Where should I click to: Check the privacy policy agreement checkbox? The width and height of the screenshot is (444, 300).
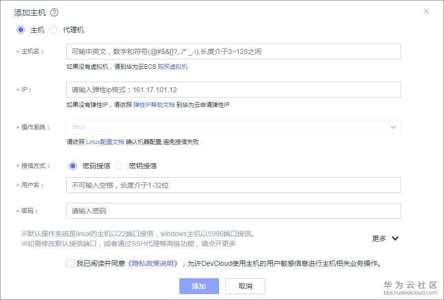70,263
